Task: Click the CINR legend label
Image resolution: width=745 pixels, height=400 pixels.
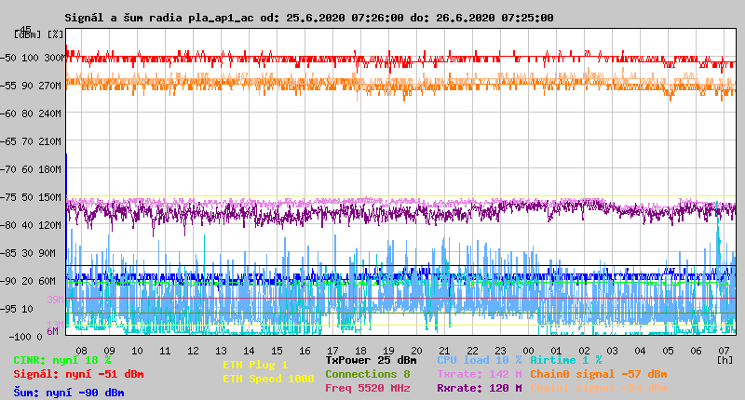Action: coord(62,359)
